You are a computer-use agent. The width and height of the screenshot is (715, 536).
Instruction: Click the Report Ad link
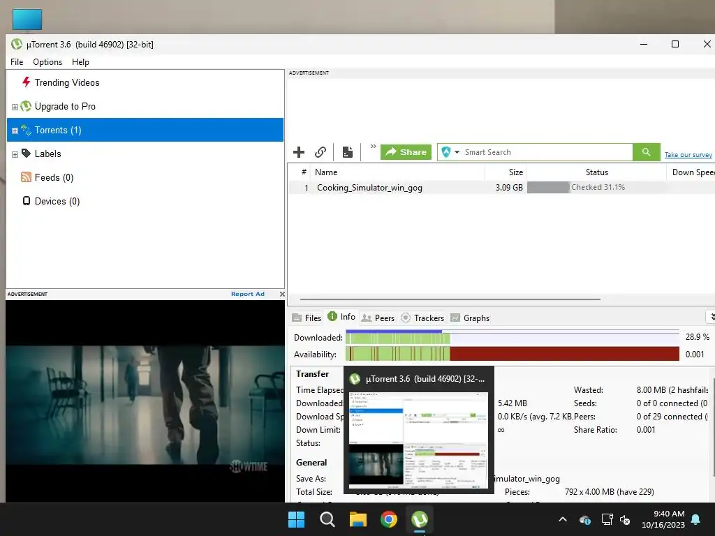coord(248,294)
